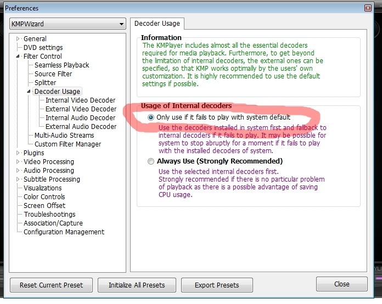Open the KMPWizard preset dropdown
Viewport: 382px width, 304px height.
68,24
